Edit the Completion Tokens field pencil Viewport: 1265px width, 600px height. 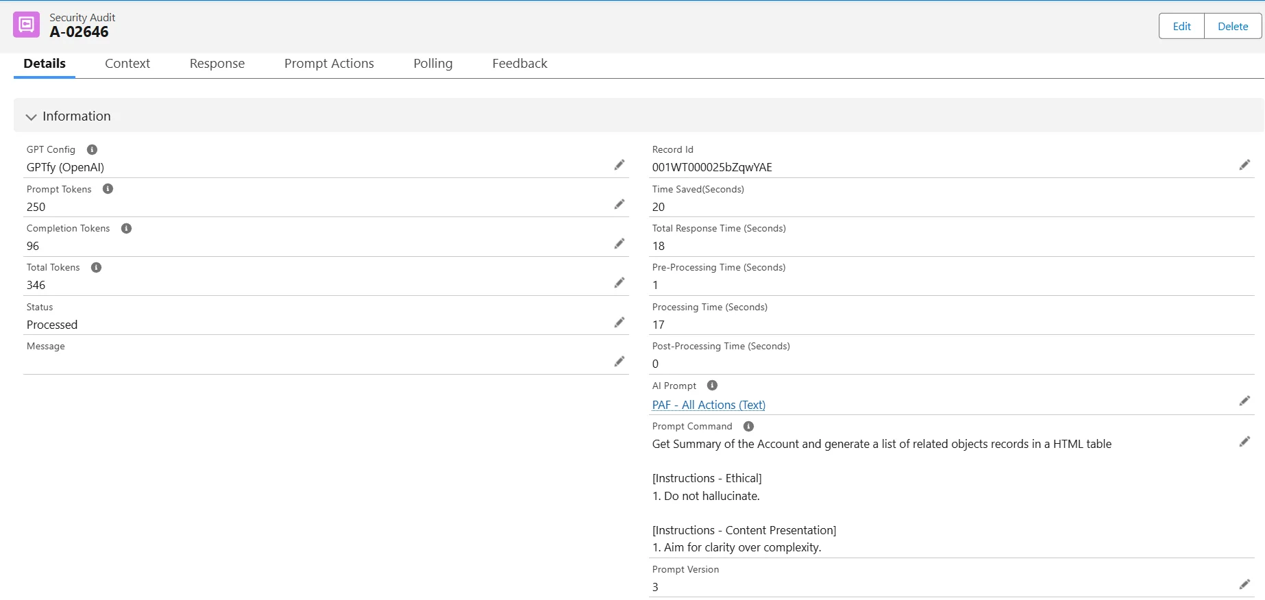pyautogui.click(x=619, y=244)
